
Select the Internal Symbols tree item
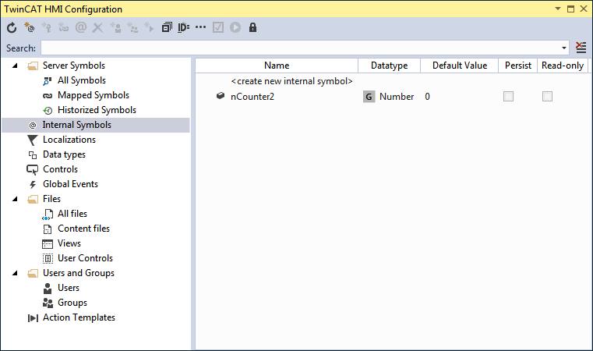(x=77, y=125)
